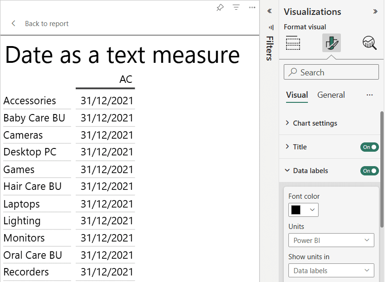Open the Format visual paintbrush icon
This screenshot has width=385, height=282.
[332, 43]
